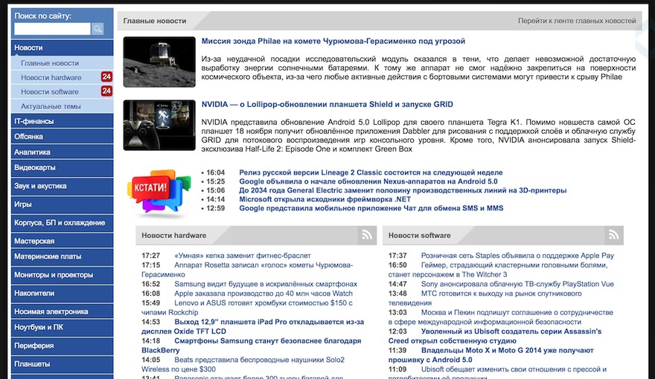Click the red 24 badge beside Новости hardware
The image size is (655, 379).
tap(106, 77)
